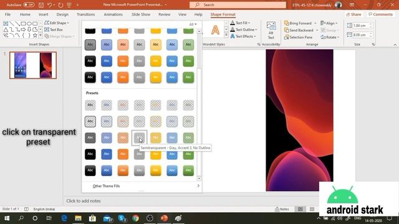Open the Windows Start menu
This screenshot has width=399, height=224.
click(x=7, y=218)
